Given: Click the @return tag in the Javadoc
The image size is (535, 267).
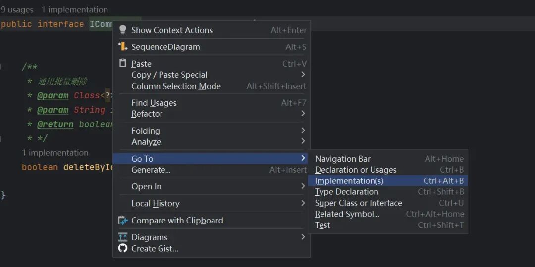Looking at the screenshot, I should (55, 124).
